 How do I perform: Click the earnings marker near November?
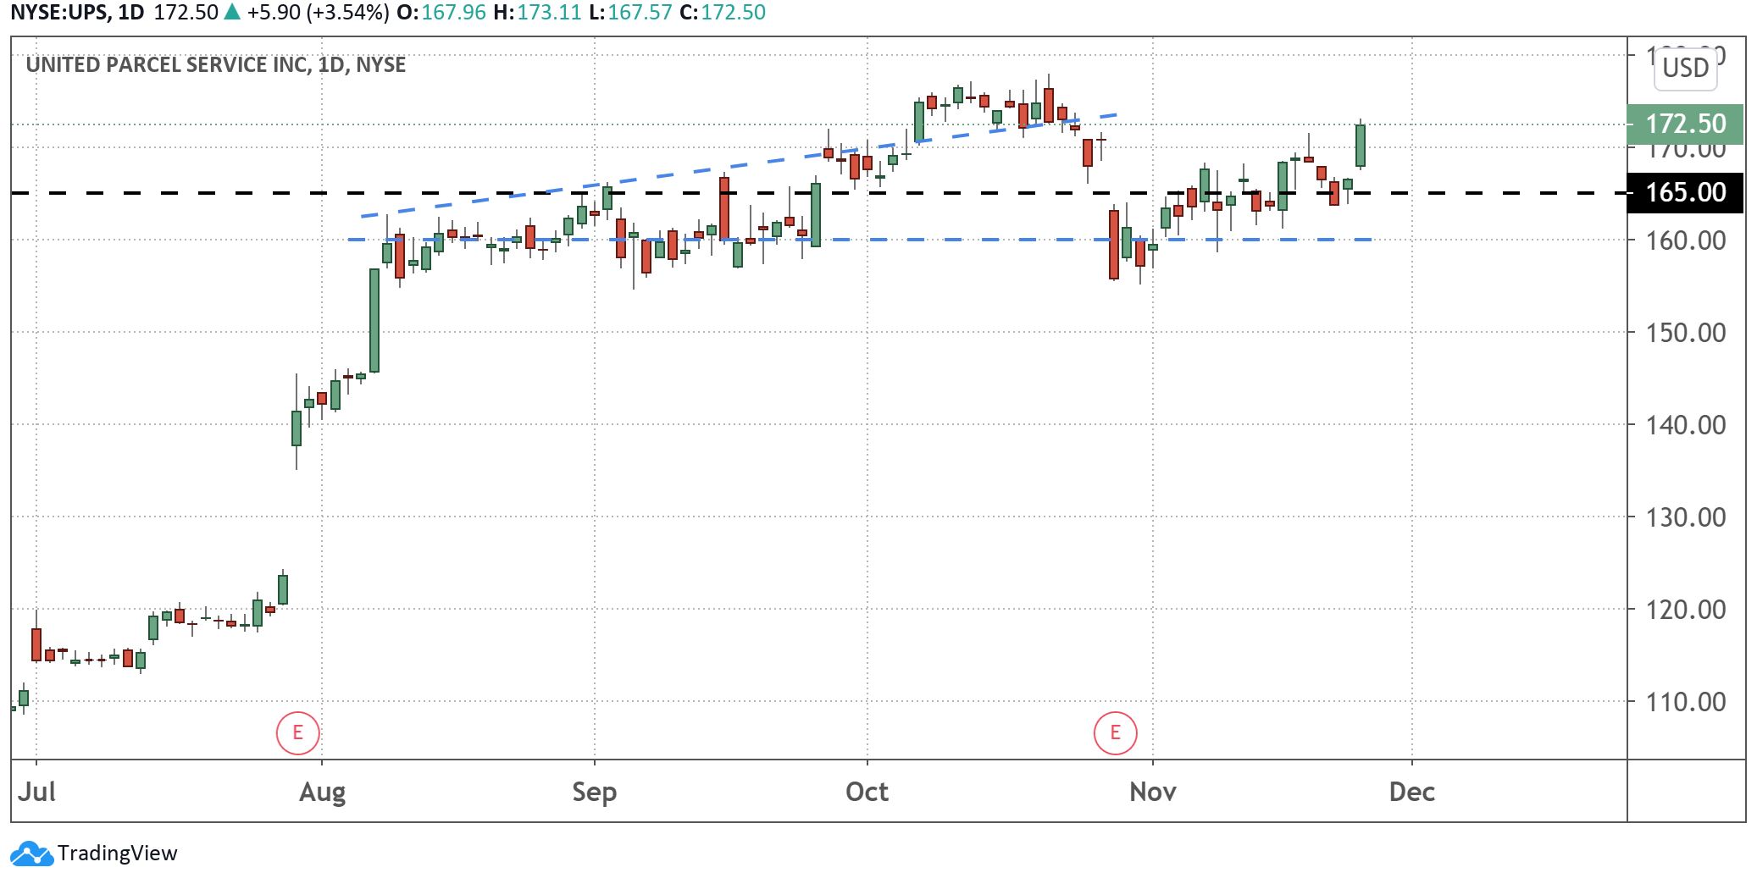(x=1115, y=732)
